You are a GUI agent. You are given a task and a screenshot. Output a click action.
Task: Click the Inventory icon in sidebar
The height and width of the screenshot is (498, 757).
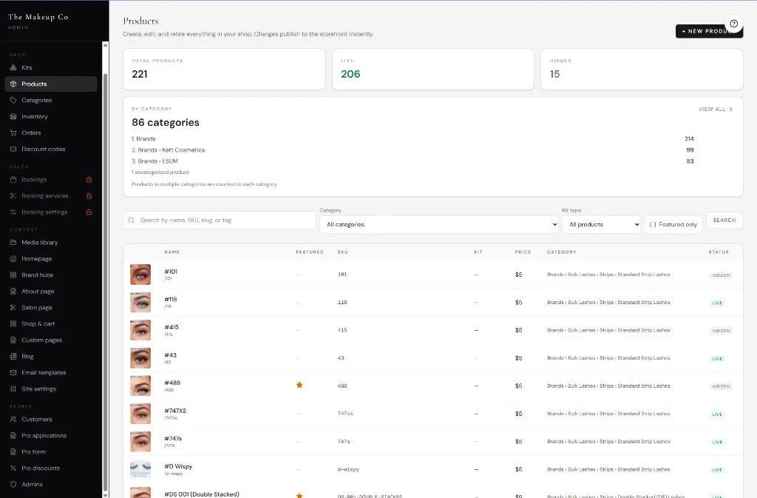tap(13, 116)
